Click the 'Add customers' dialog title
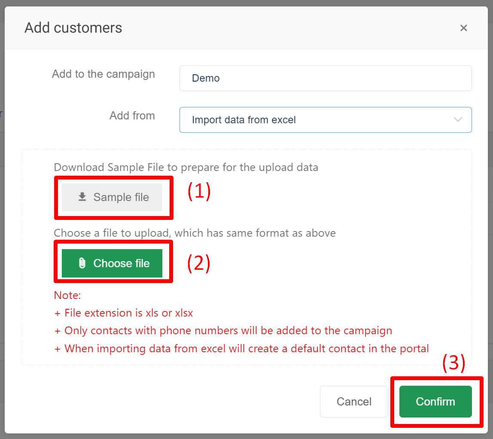Viewport: 493px width, 439px height. click(73, 28)
